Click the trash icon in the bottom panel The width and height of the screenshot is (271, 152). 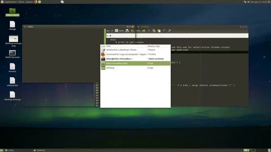click(x=269, y=150)
